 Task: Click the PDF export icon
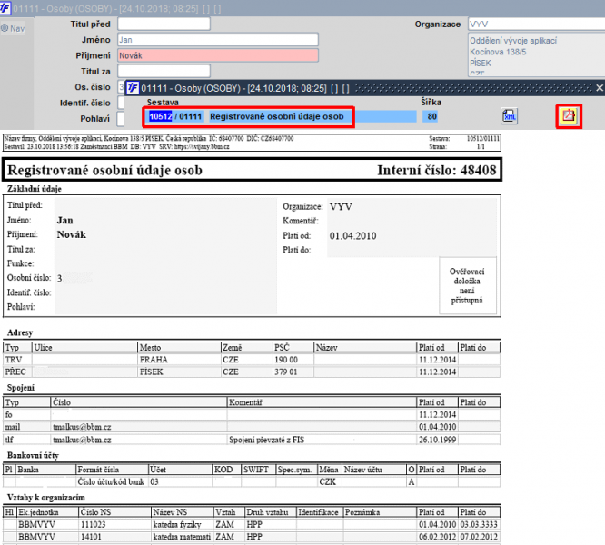click(569, 116)
